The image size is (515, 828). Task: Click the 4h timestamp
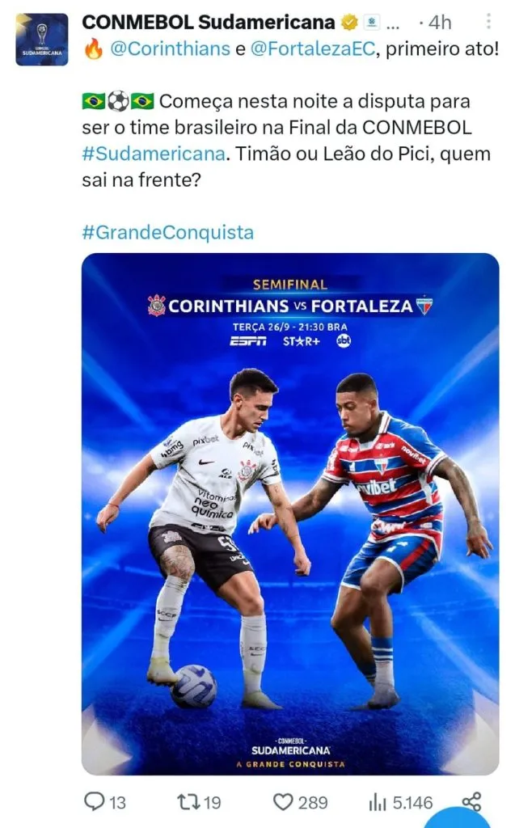coord(441,23)
